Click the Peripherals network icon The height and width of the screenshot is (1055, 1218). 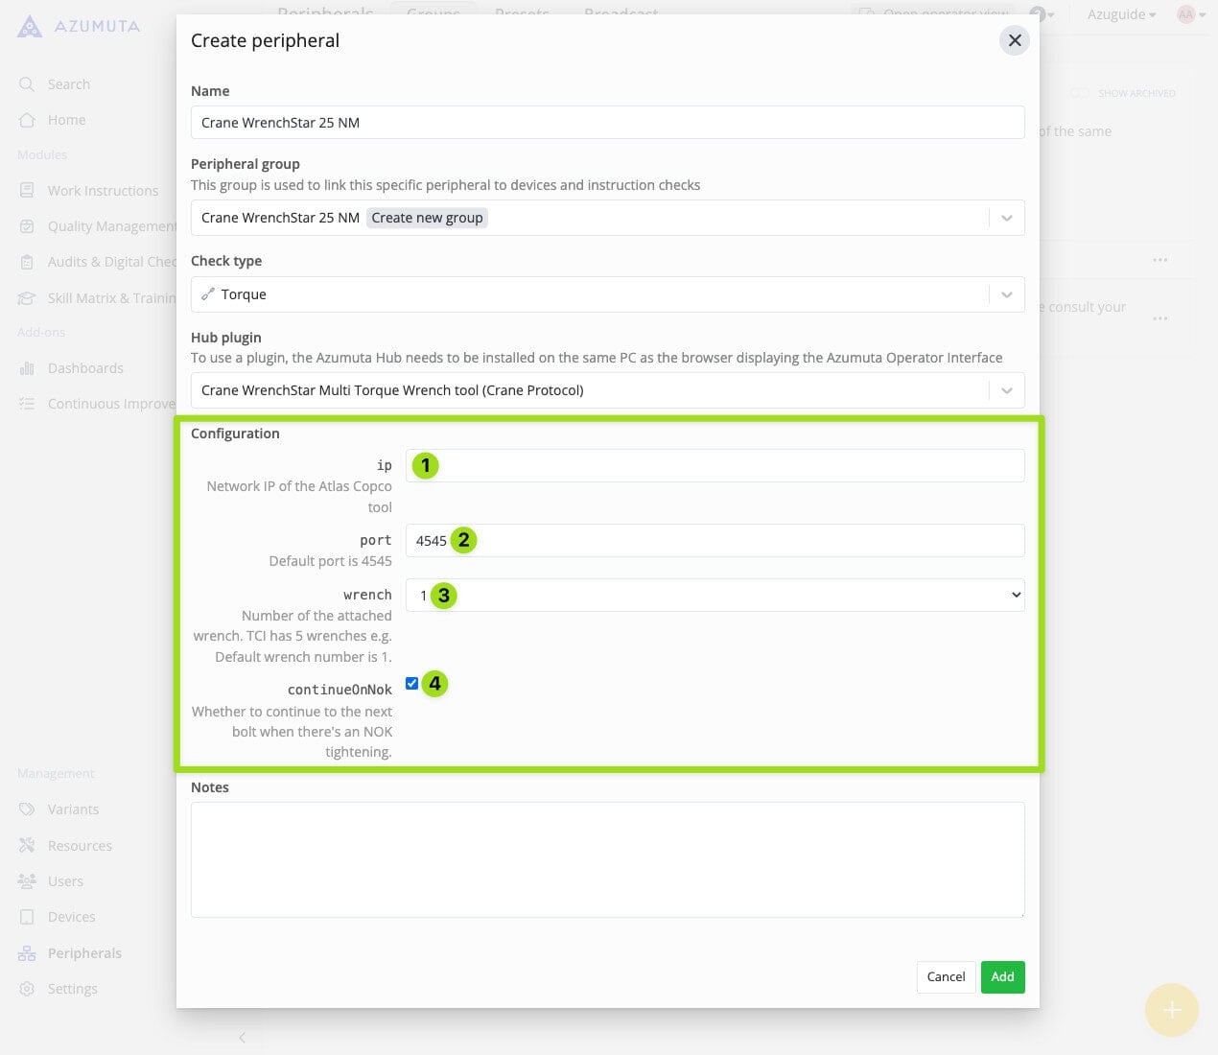(x=27, y=953)
